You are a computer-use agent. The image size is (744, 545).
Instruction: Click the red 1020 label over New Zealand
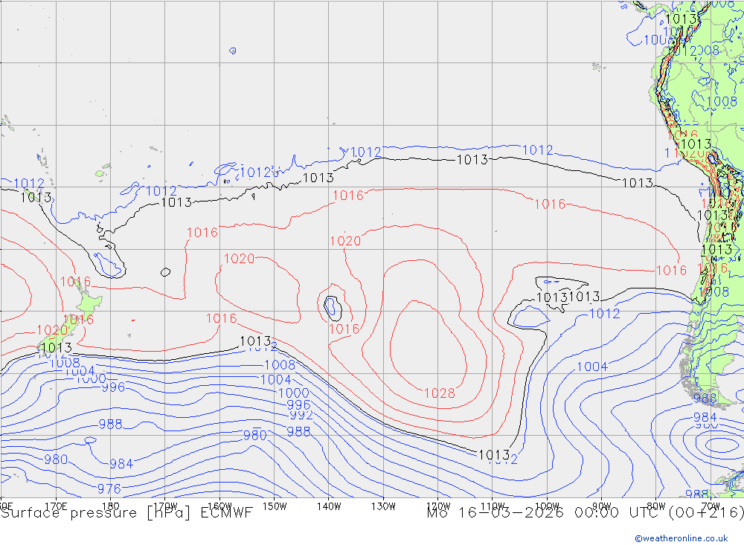pyautogui.click(x=52, y=330)
